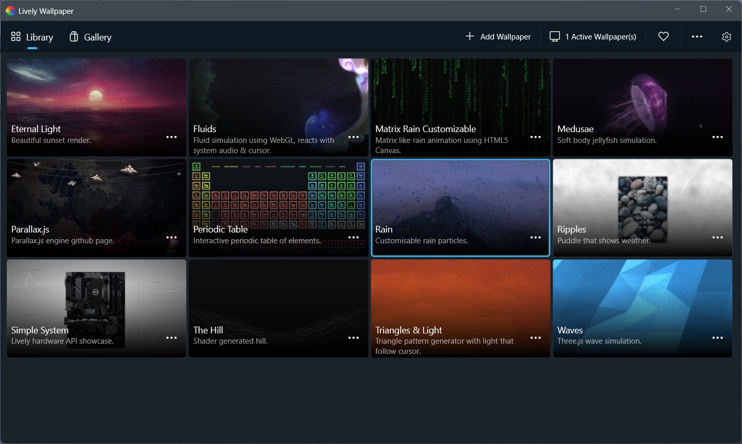Click the heart favorites icon
The image size is (742, 444).
point(663,37)
